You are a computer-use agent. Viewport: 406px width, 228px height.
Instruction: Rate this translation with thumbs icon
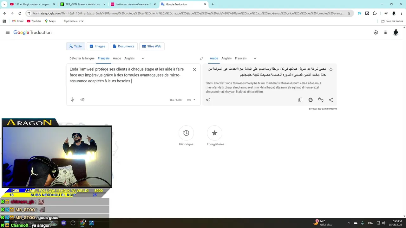tap(321, 100)
